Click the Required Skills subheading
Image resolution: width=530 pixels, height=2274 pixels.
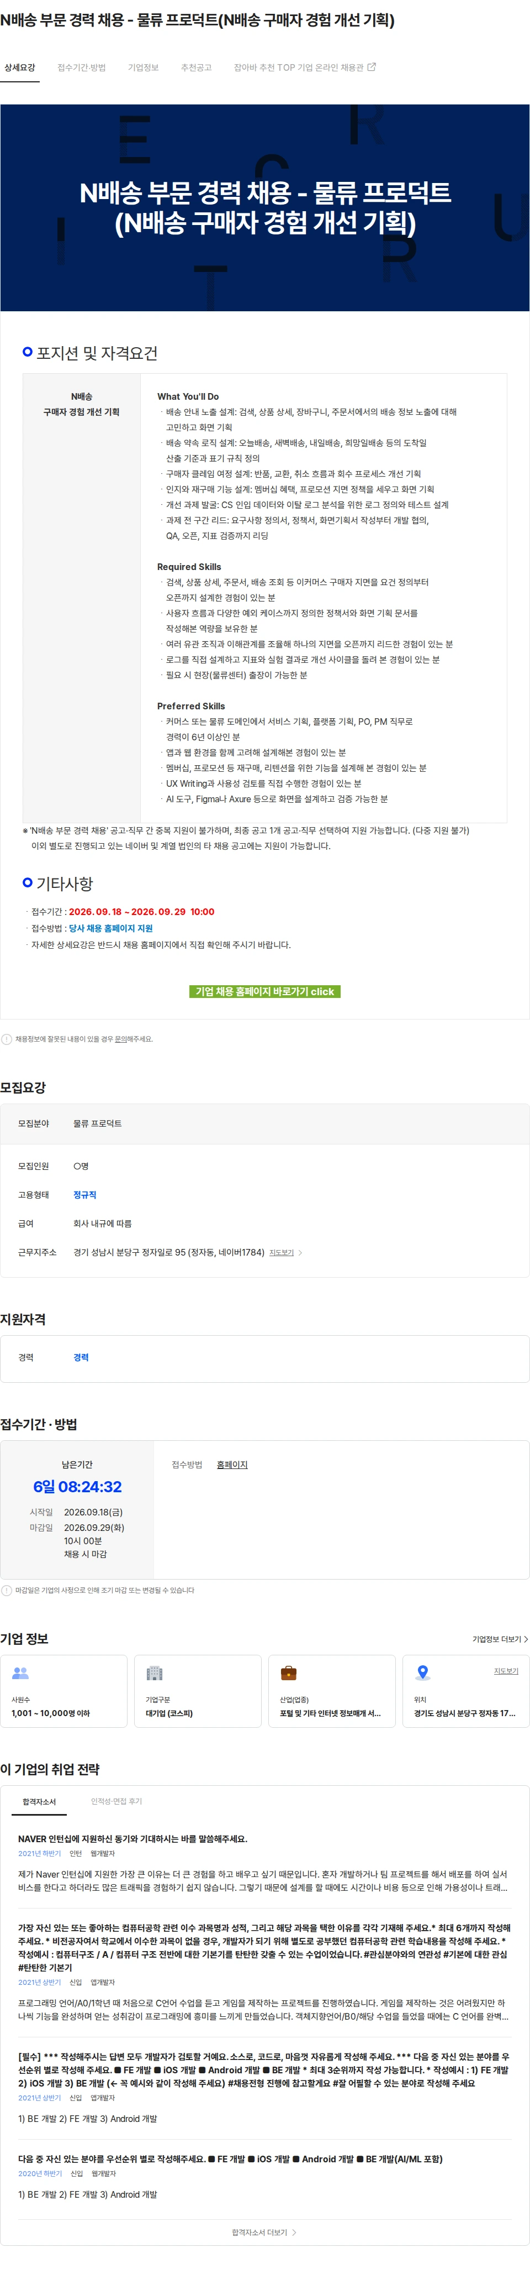pyautogui.click(x=189, y=567)
